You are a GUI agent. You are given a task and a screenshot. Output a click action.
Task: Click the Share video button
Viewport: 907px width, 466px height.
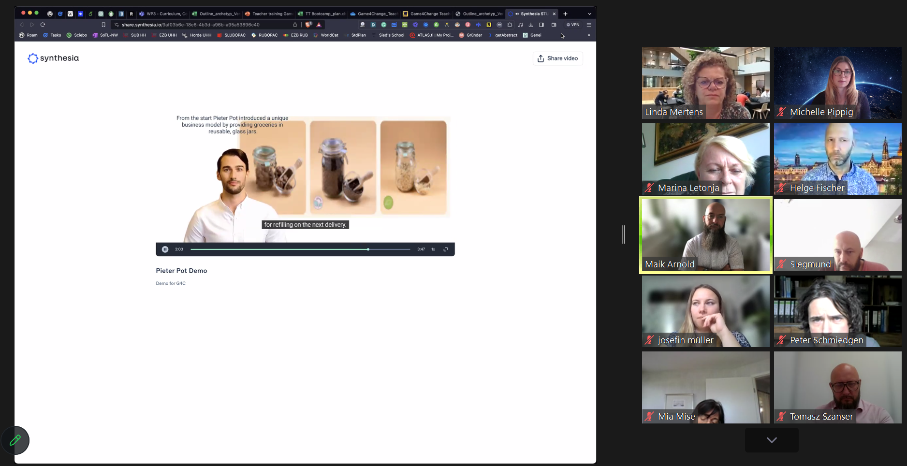(x=558, y=58)
